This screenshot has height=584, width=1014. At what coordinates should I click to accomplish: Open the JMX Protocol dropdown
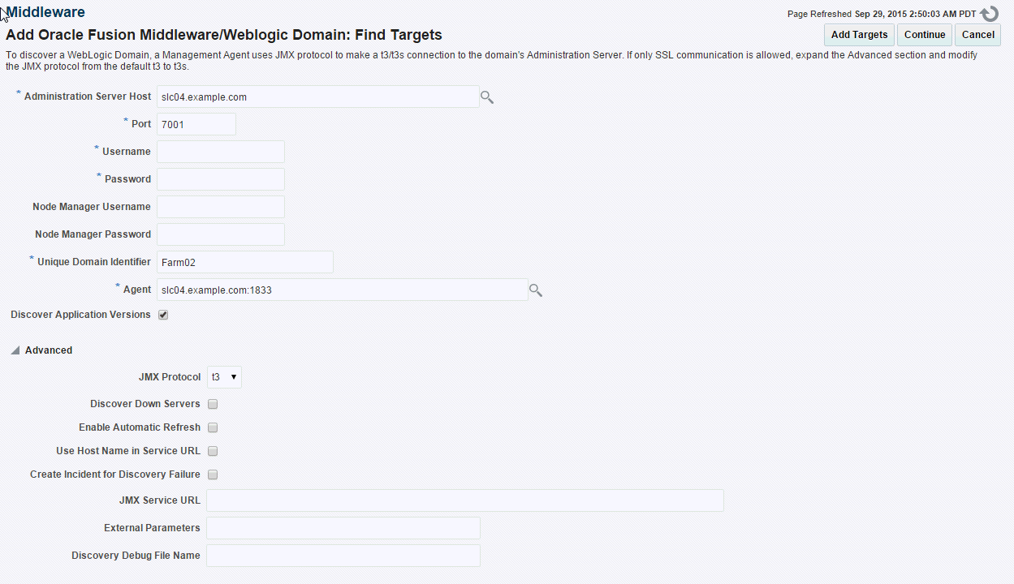coord(224,377)
